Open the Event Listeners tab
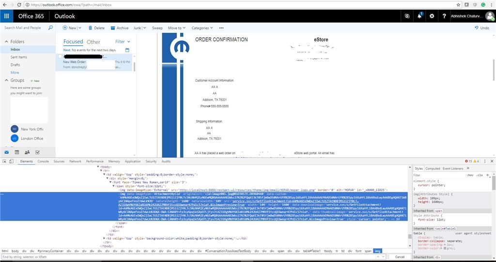The image size is (496, 262). pyautogui.click(x=453, y=168)
